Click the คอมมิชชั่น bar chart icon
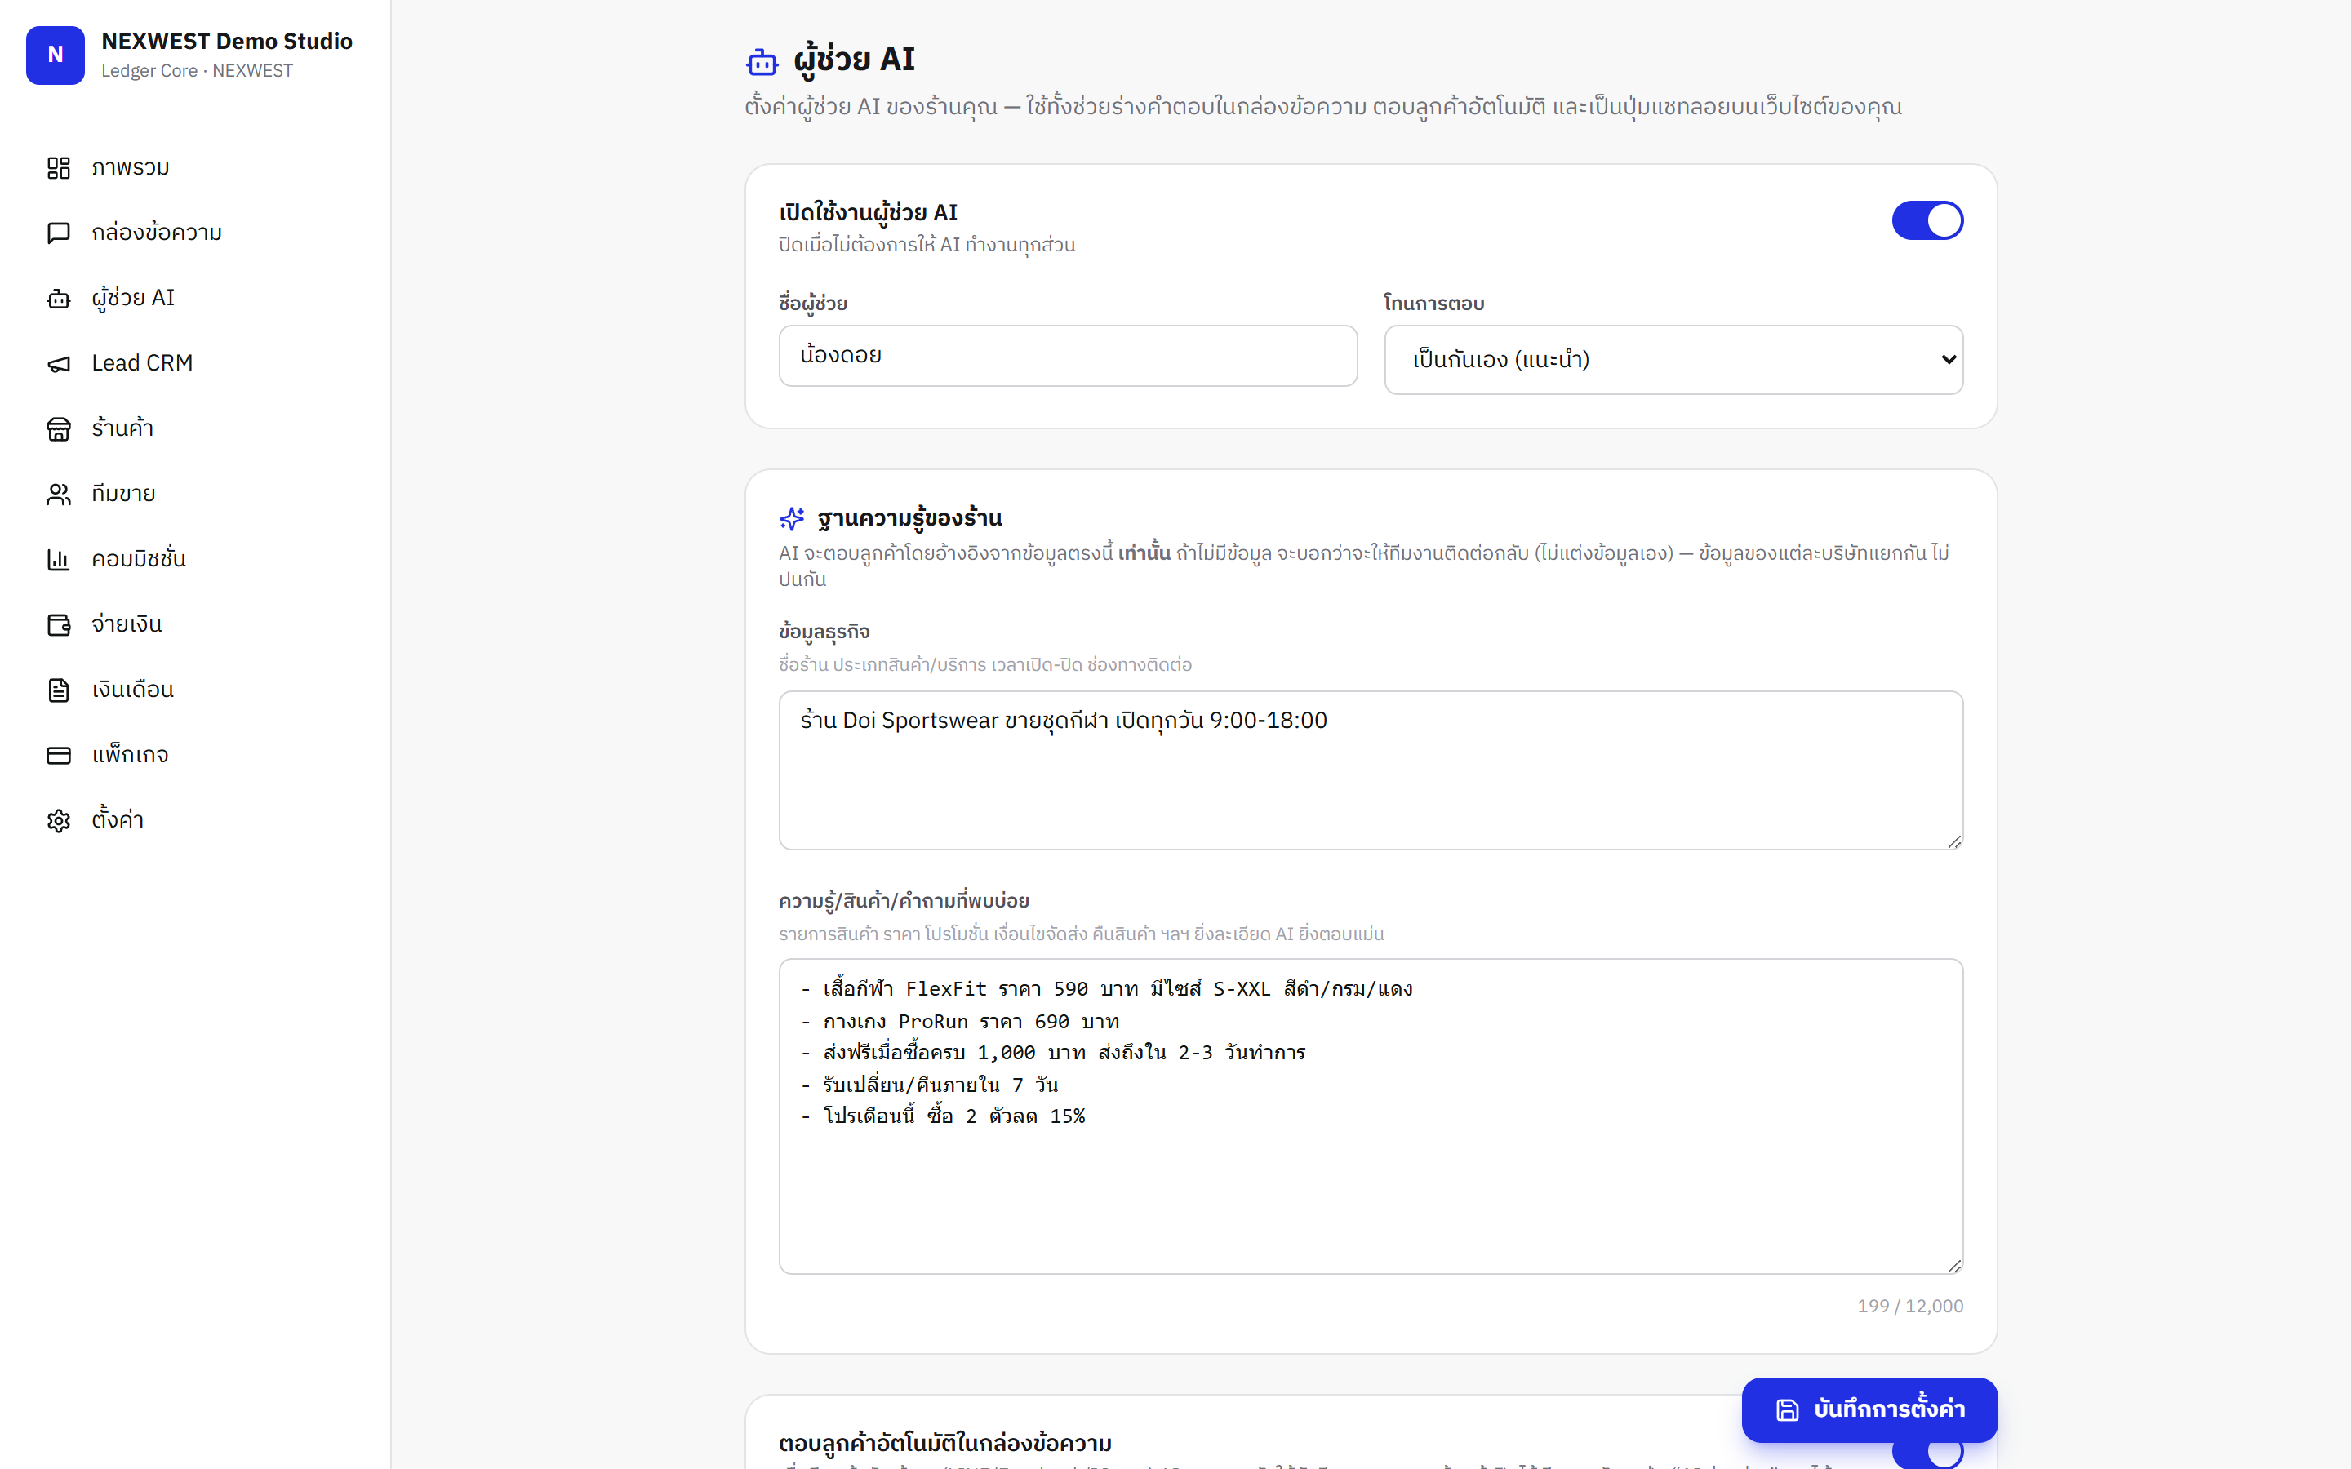The height and width of the screenshot is (1469, 2351). 58,560
